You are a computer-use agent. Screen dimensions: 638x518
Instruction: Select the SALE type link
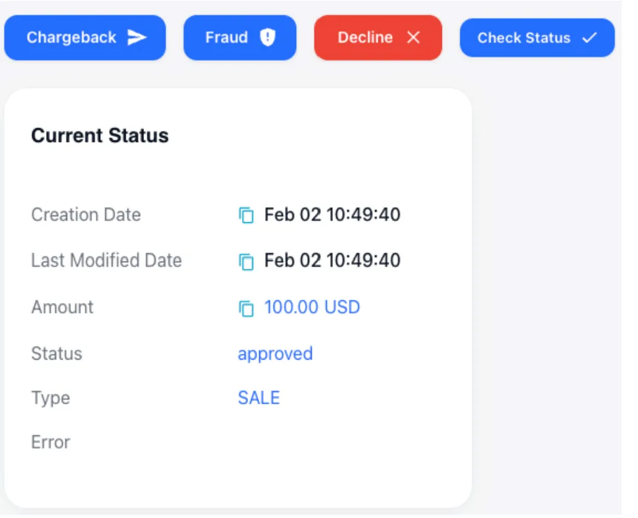click(x=258, y=398)
